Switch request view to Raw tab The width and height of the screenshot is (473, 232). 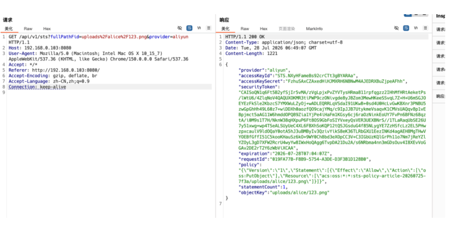28,28
